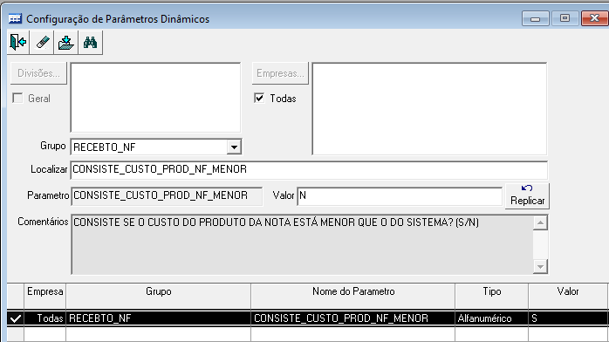Click the save download toolbar icon
609x342 pixels.
click(66, 42)
